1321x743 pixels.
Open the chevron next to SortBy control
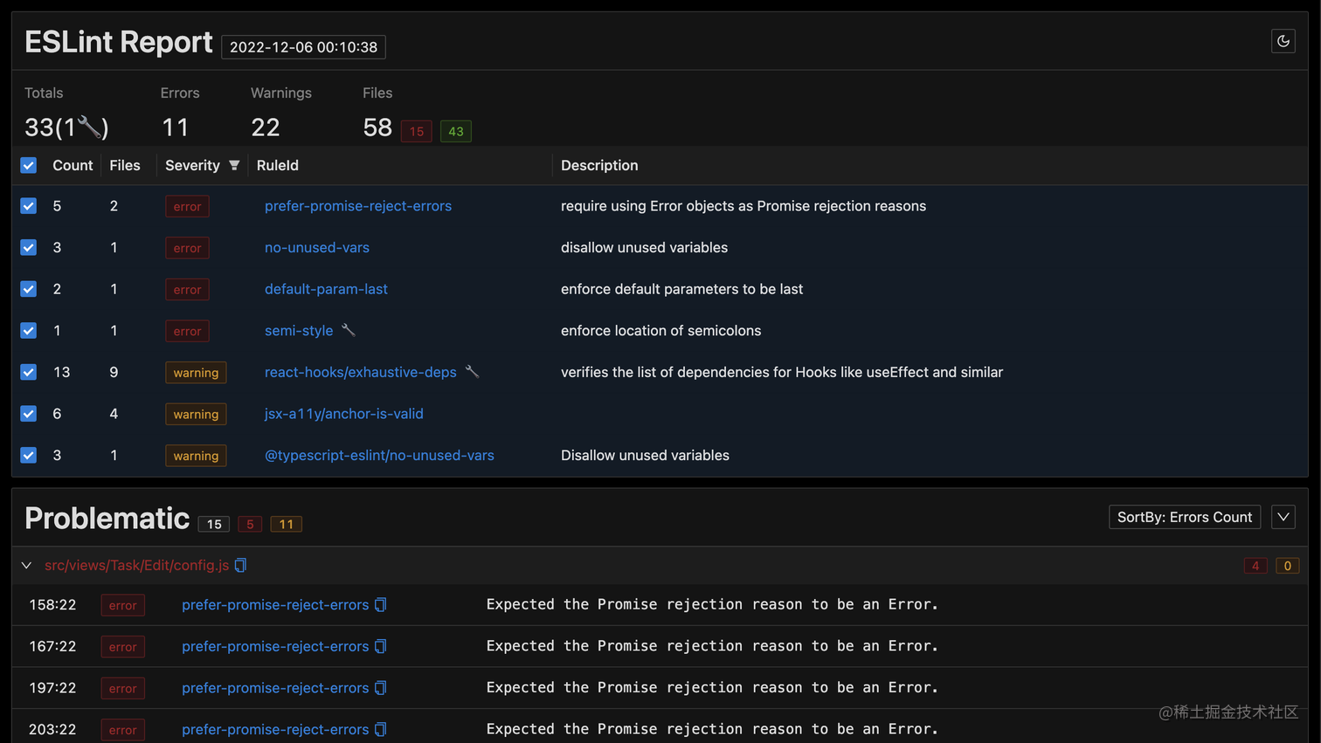point(1283,516)
